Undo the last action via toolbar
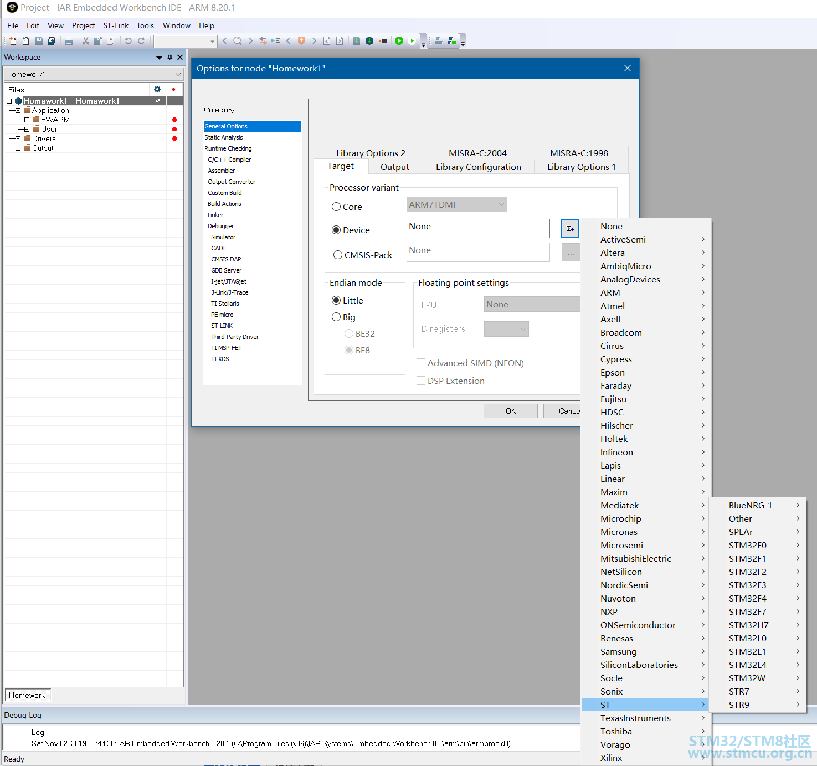817x766 pixels. point(128,41)
